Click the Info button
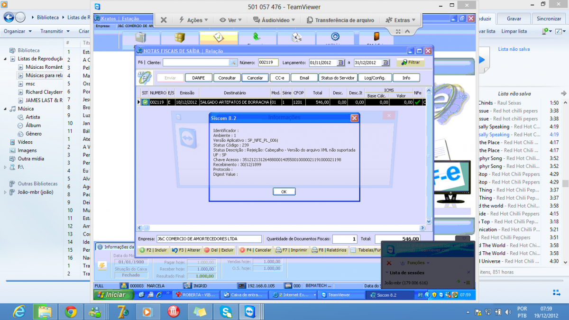 (406, 78)
